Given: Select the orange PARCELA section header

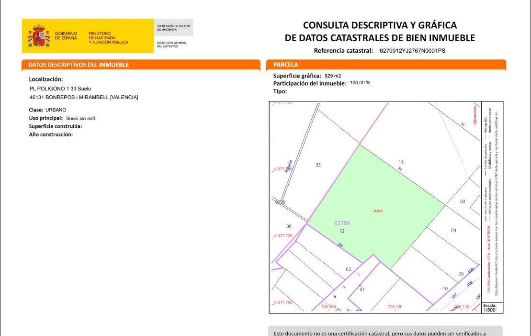Looking at the screenshot, I should [x=286, y=65].
